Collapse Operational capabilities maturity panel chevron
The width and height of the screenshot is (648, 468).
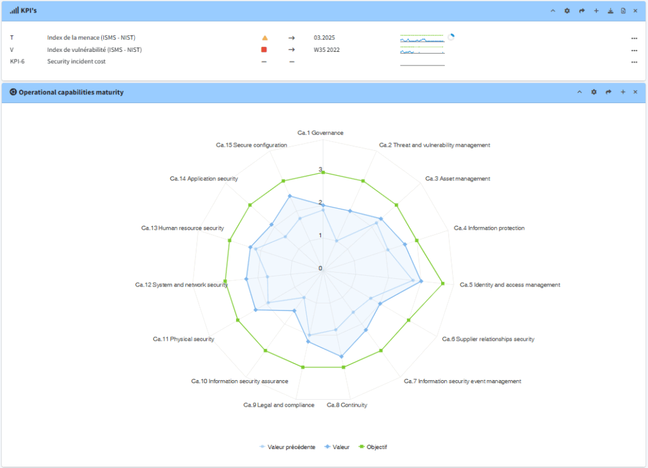click(x=579, y=92)
